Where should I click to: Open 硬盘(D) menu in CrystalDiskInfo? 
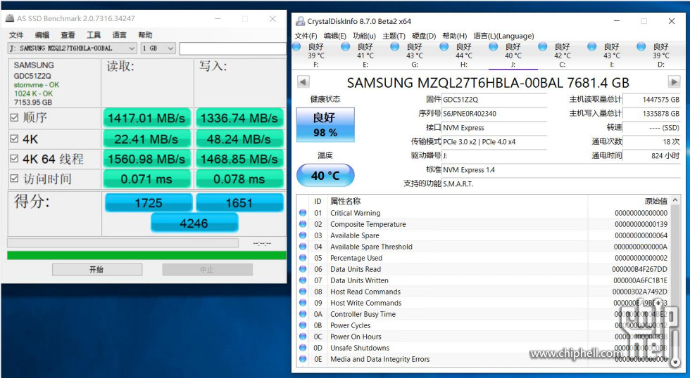tap(424, 36)
